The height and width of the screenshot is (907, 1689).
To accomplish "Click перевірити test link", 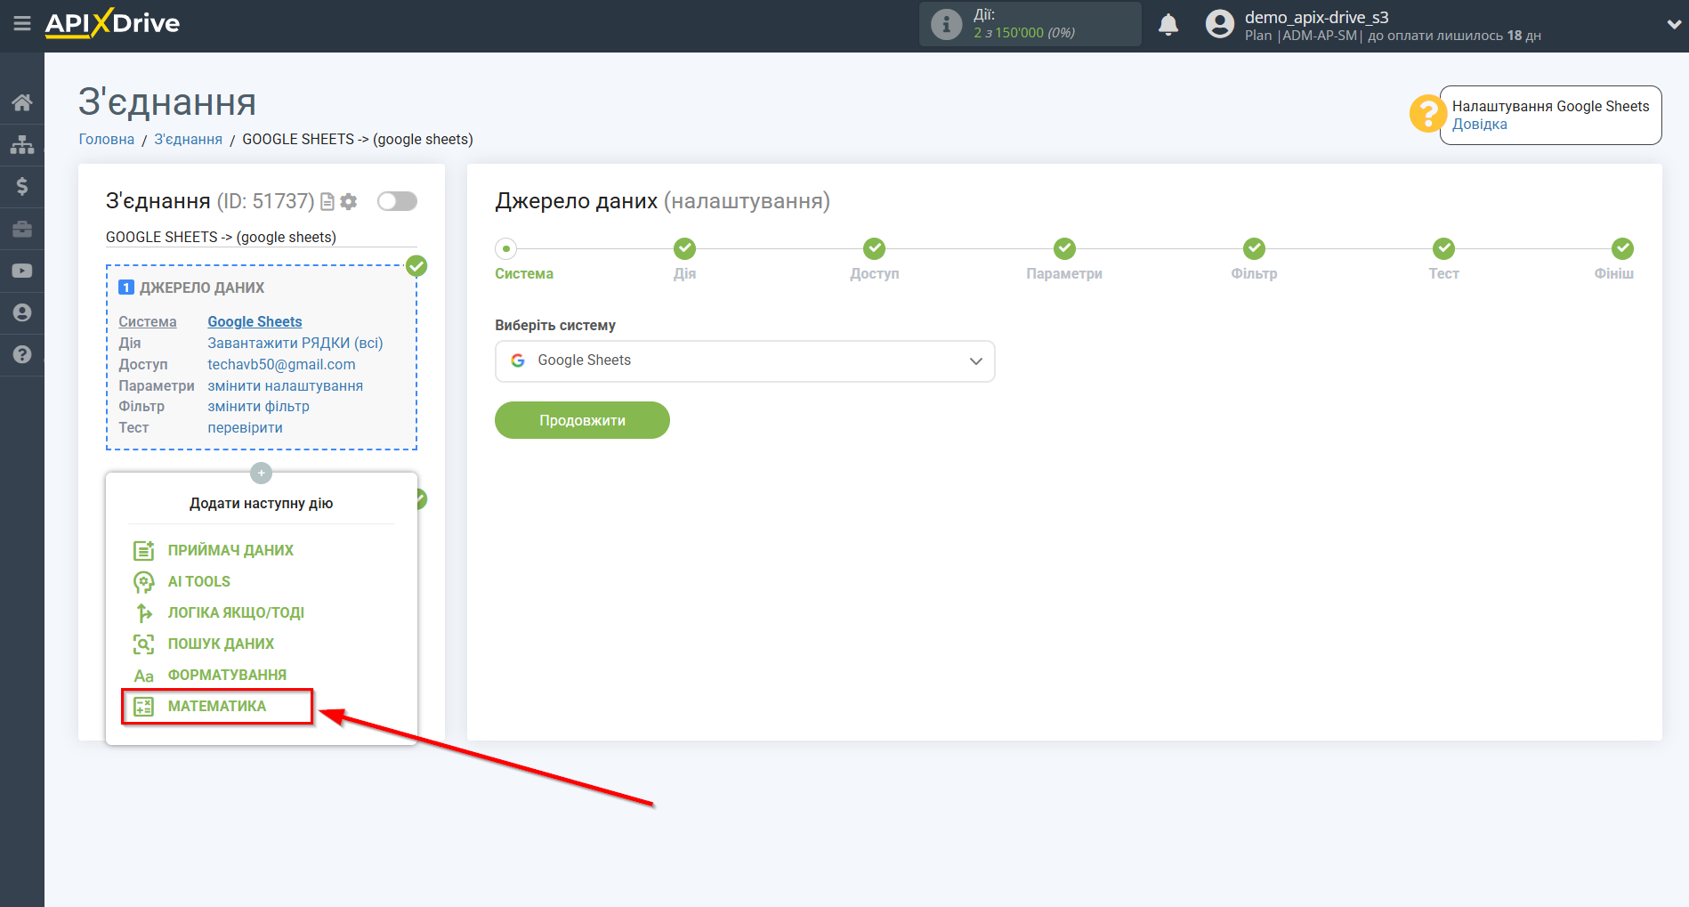I will (x=245, y=428).
